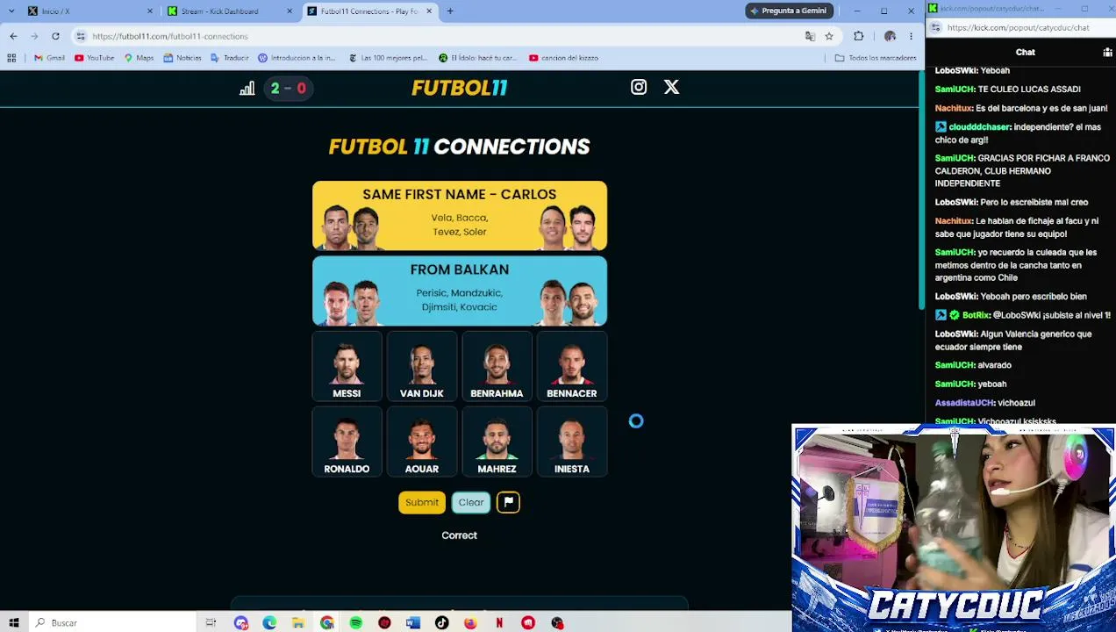This screenshot has height=632, width=1116.
Task: Select the Aouar player card
Action: pyautogui.click(x=422, y=442)
